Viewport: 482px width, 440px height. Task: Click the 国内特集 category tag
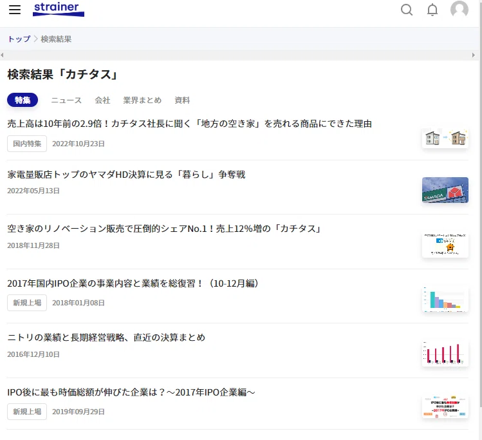tap(27, 144)
